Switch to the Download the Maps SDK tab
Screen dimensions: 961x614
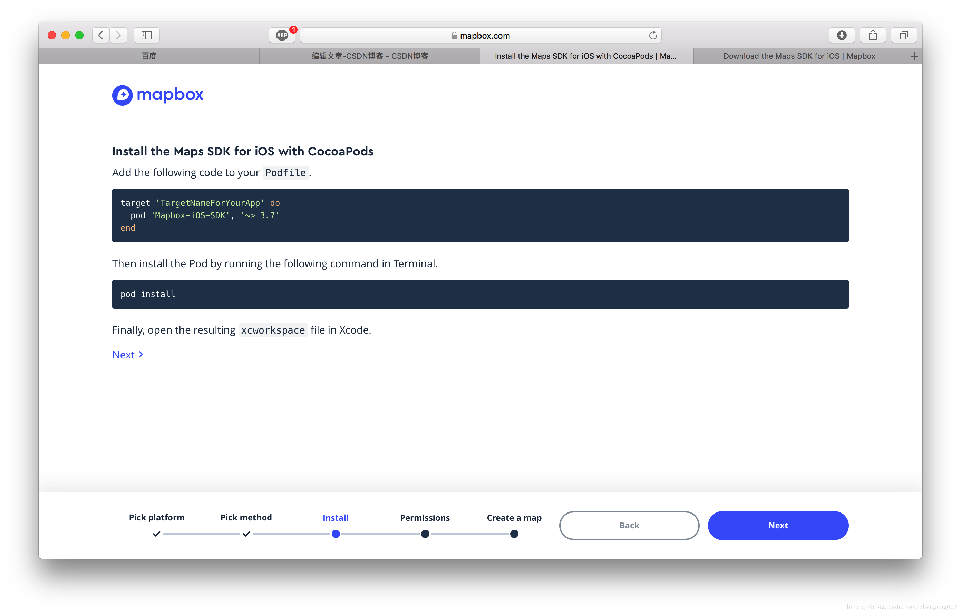tap(799, 56)
